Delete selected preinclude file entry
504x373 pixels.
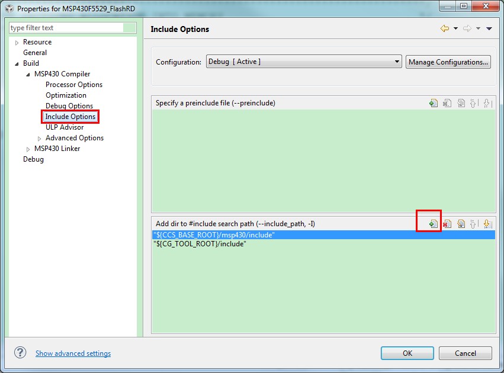pyautogui.click(x=447, y=103)
